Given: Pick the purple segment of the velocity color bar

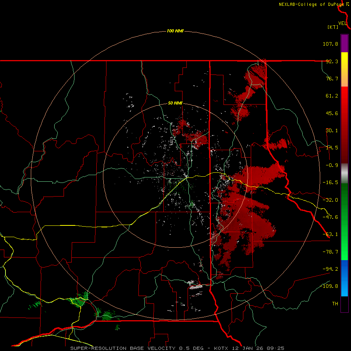Looking at the screenshot, I should point(344,43).
